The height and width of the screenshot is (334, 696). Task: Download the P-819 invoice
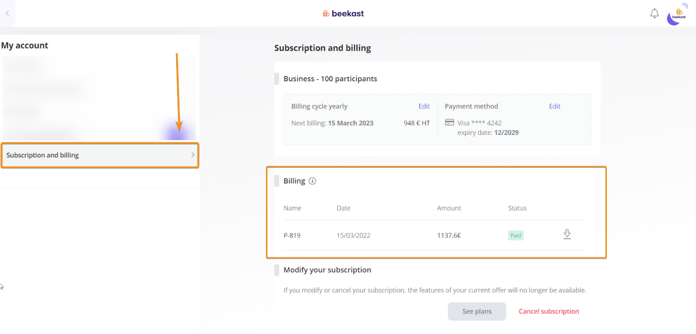coord(567,234)
